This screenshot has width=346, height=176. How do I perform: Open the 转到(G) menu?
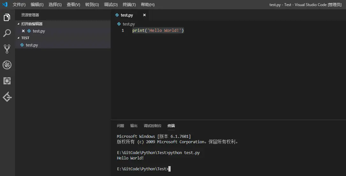(92, 5)
